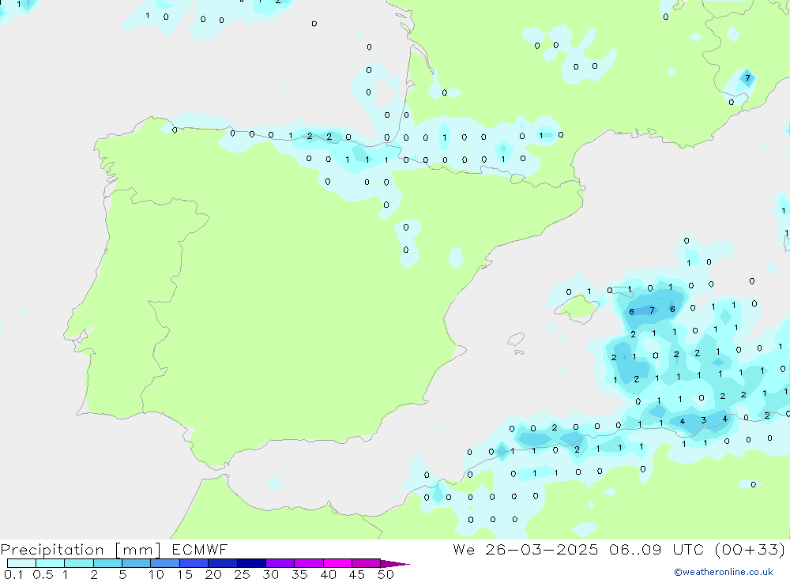The height and width of the screenshot is (579, 790).
Task: Click the arrow tip above 50 mm
Action: pos(395,563)
